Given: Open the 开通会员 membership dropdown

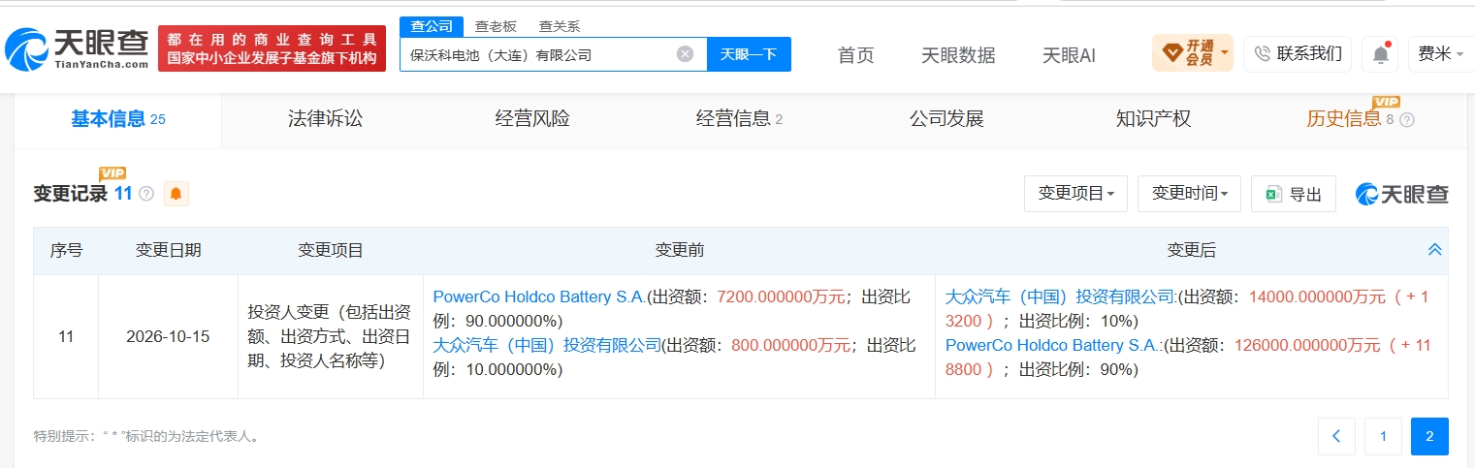Looking at the screenshot, I should coord(1193,52).
